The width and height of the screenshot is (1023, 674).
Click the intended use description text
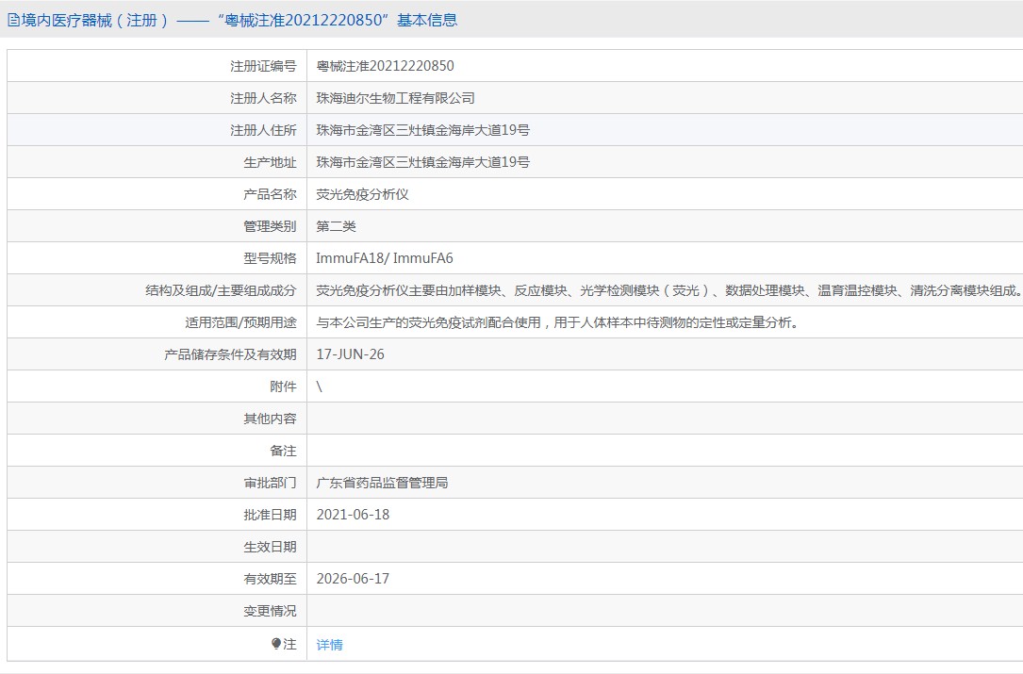coord(557,322)
